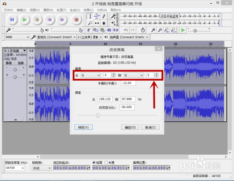Click the track gain slider knob
The height and width of the screenshot is (181, 234).
(15, 70)
